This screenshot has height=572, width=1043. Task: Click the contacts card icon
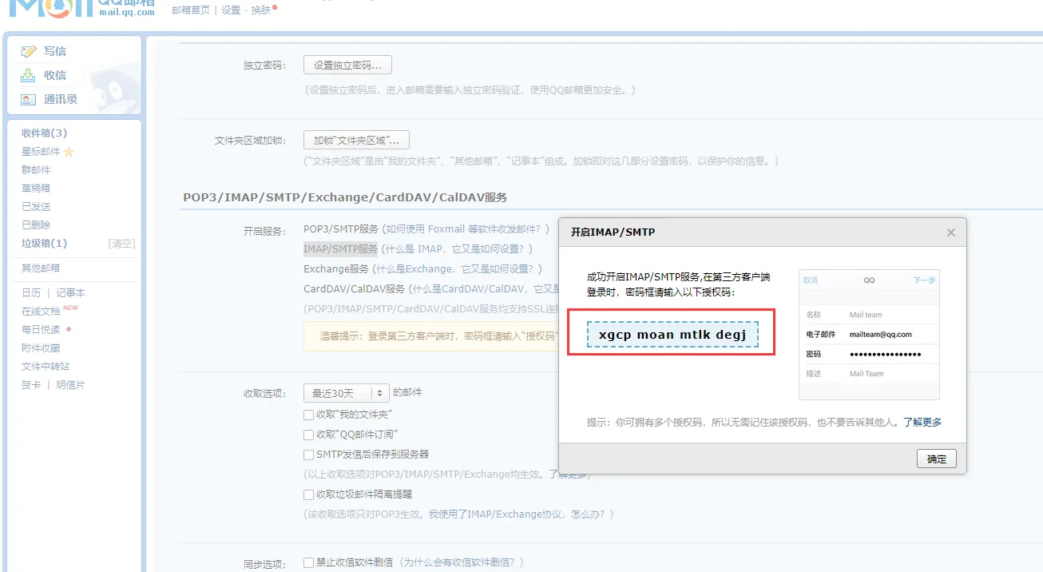point(28,99)
